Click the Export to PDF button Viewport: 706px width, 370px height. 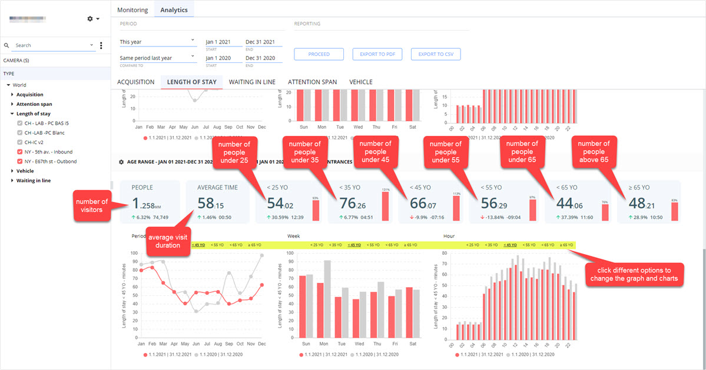click(377, 54)
